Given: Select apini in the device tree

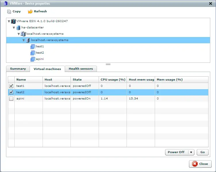Looking at the screenshot, I should (x=40, y=59).
